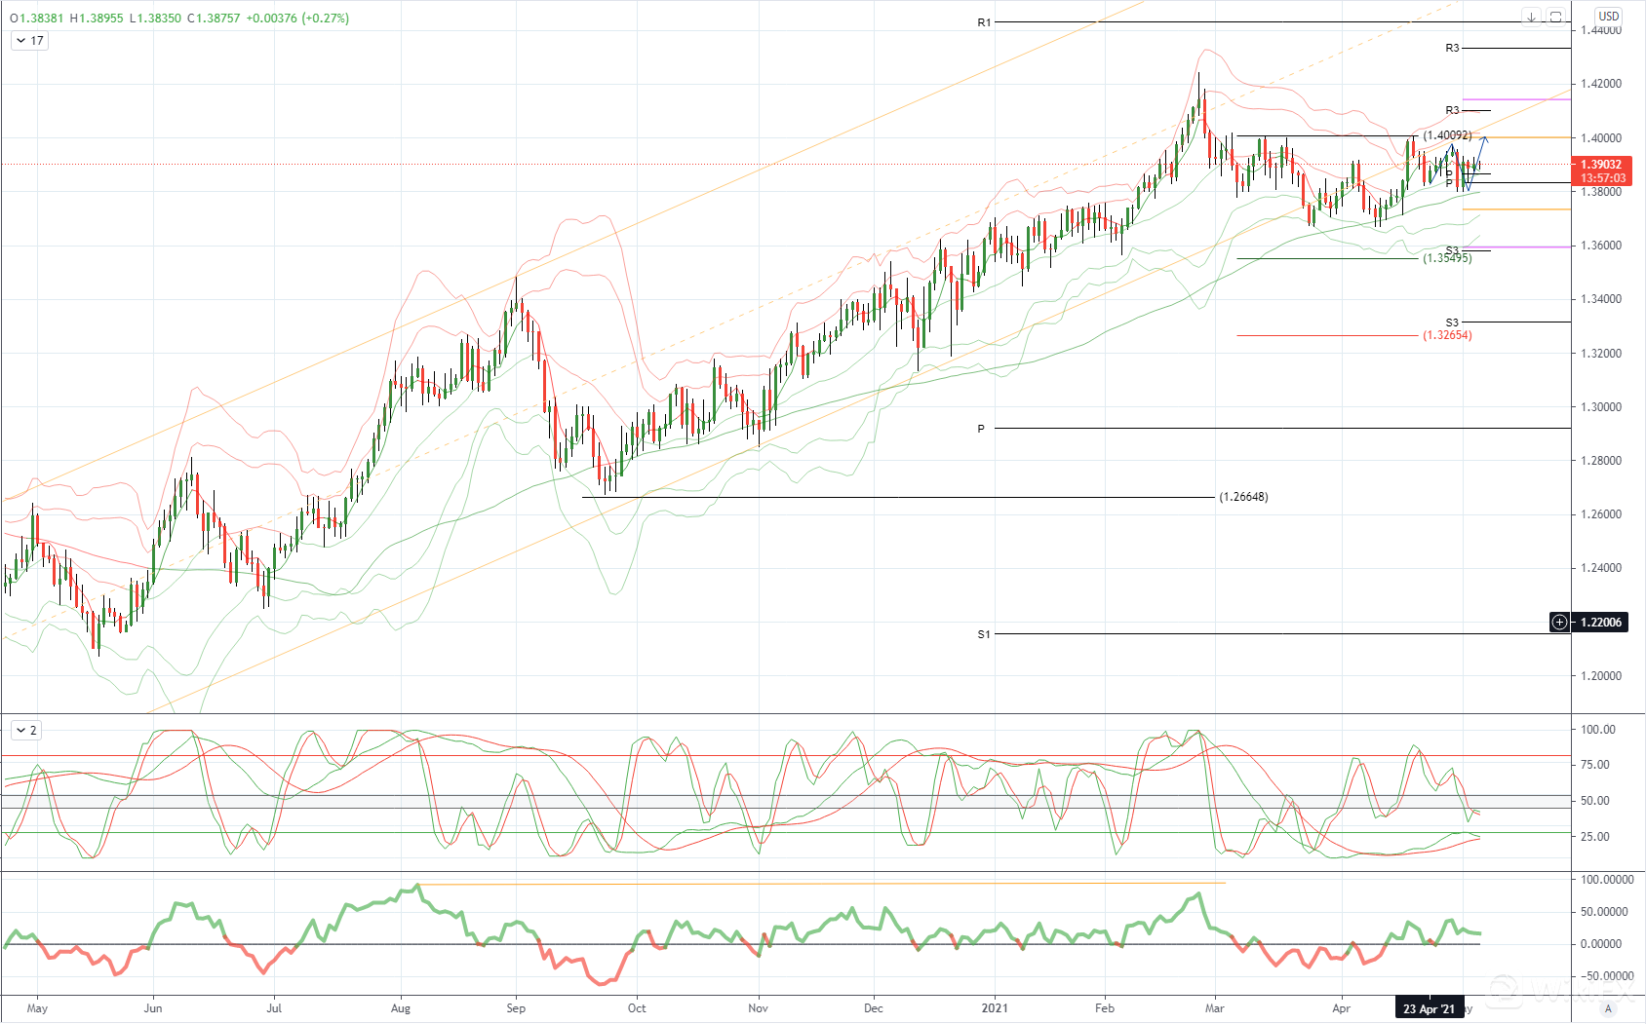Click the 2021 label on time axis

point(995,1008)
